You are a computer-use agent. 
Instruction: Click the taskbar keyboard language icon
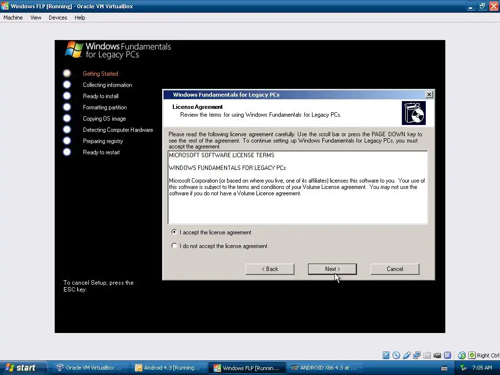tap(444, 368)
